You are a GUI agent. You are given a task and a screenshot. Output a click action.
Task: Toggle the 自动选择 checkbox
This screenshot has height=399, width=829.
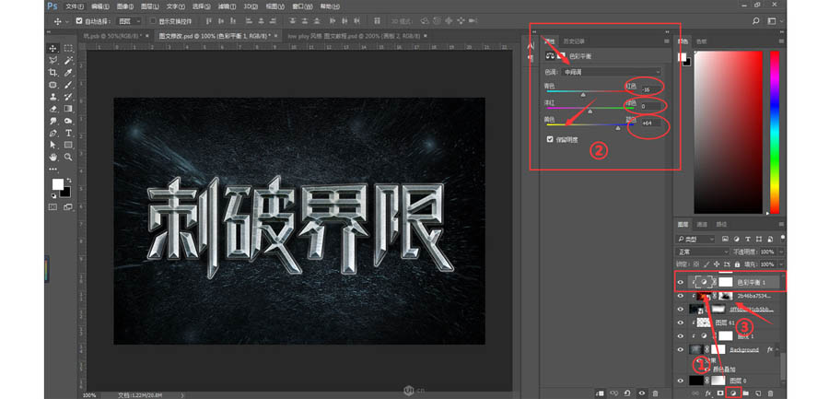pyautogui.click(x=78, y=20)
